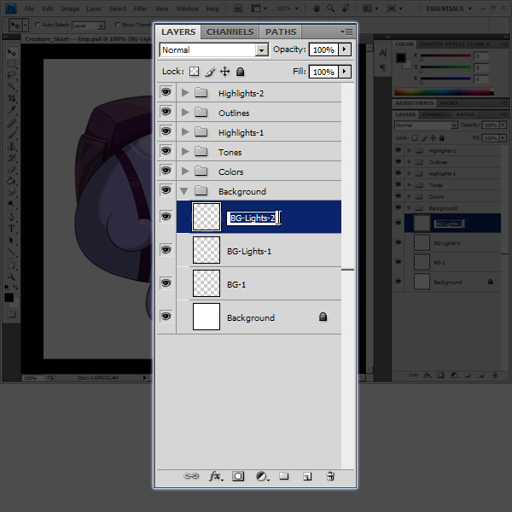
Task: Hide the BG-Lights-1 layer in enlarged panel
Action: (x=166, y=250)
